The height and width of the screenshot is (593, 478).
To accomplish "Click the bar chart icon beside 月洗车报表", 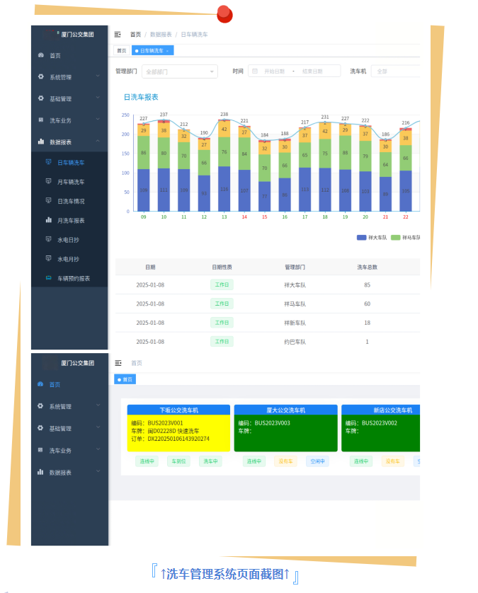I will (48, 220).
